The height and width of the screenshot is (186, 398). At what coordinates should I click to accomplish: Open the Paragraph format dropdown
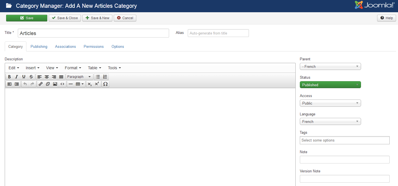pos(79,77)
